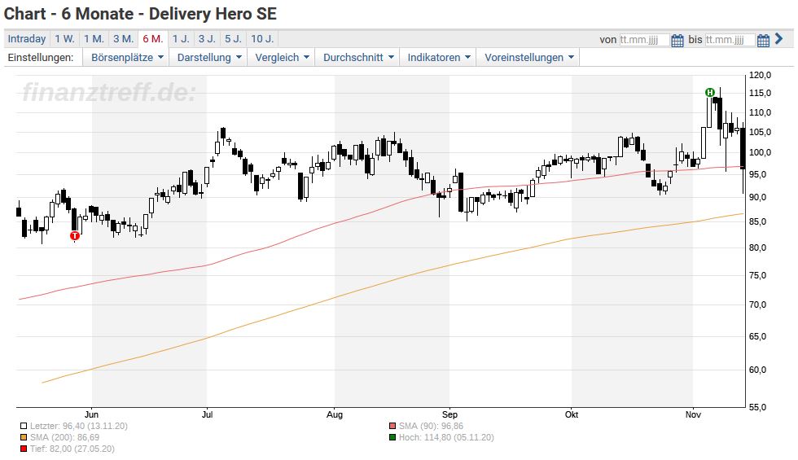Click the 'bis' end date input field
Viewport: 798px width, 460px height.
click(x=730, y=40)
